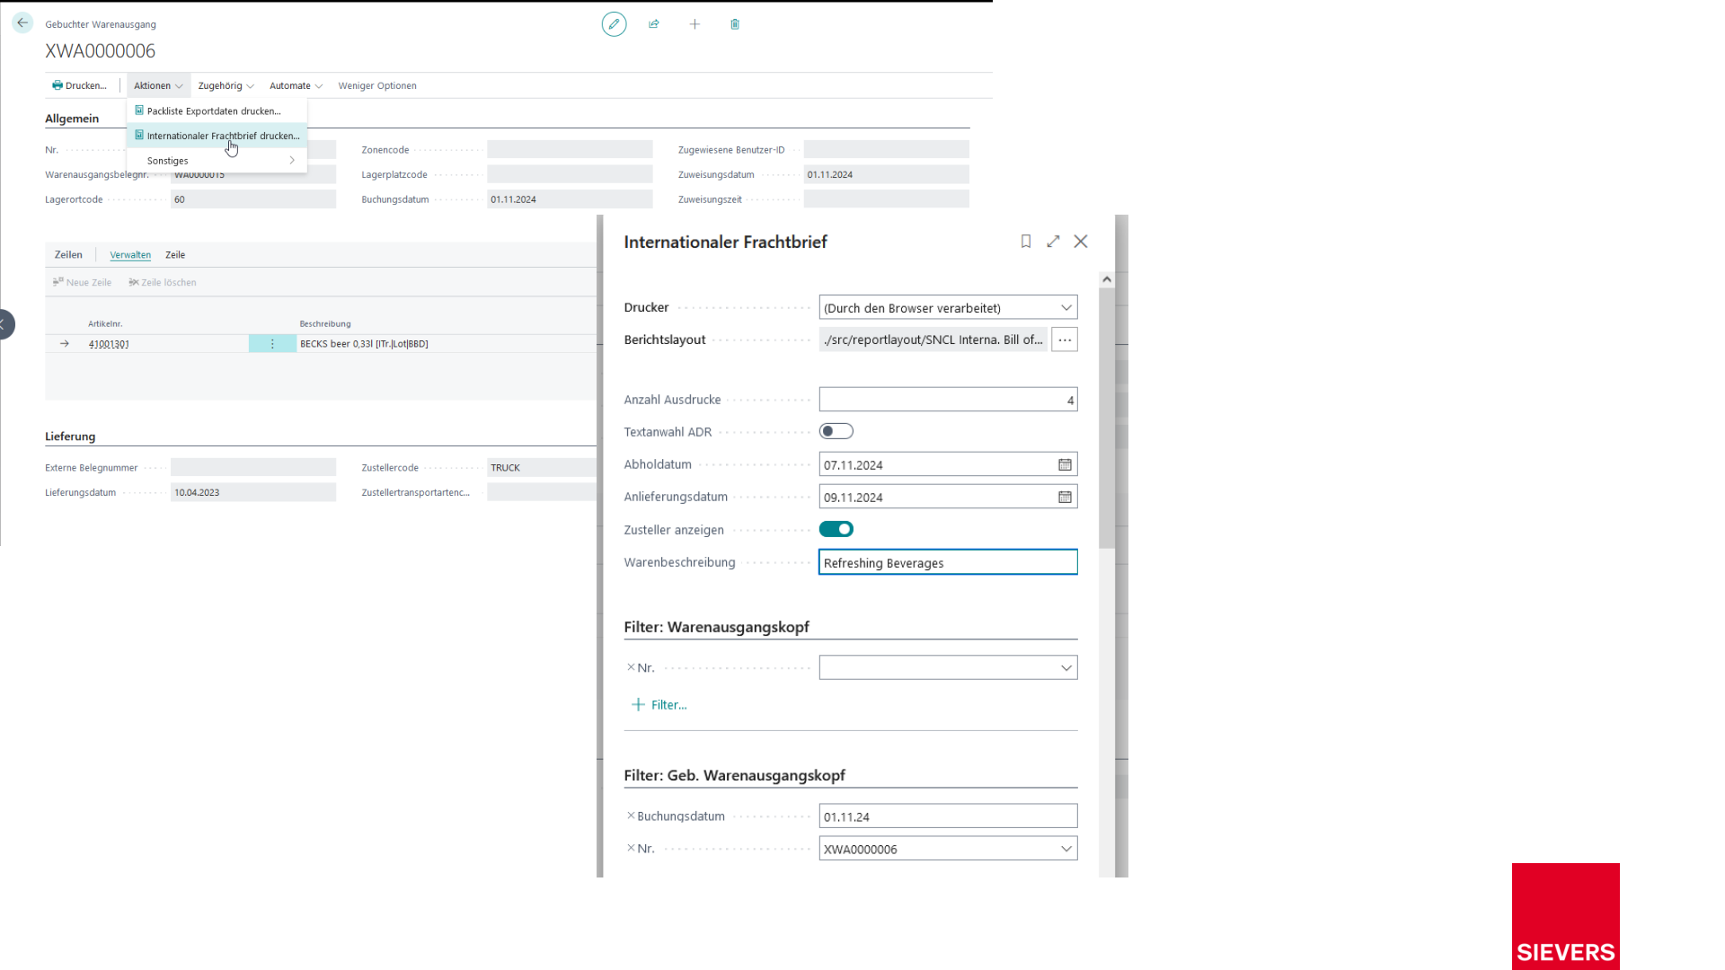Bookmark the Internationaler Frachtbrief dialog
1725x970 pixels.
point(1026,242)
